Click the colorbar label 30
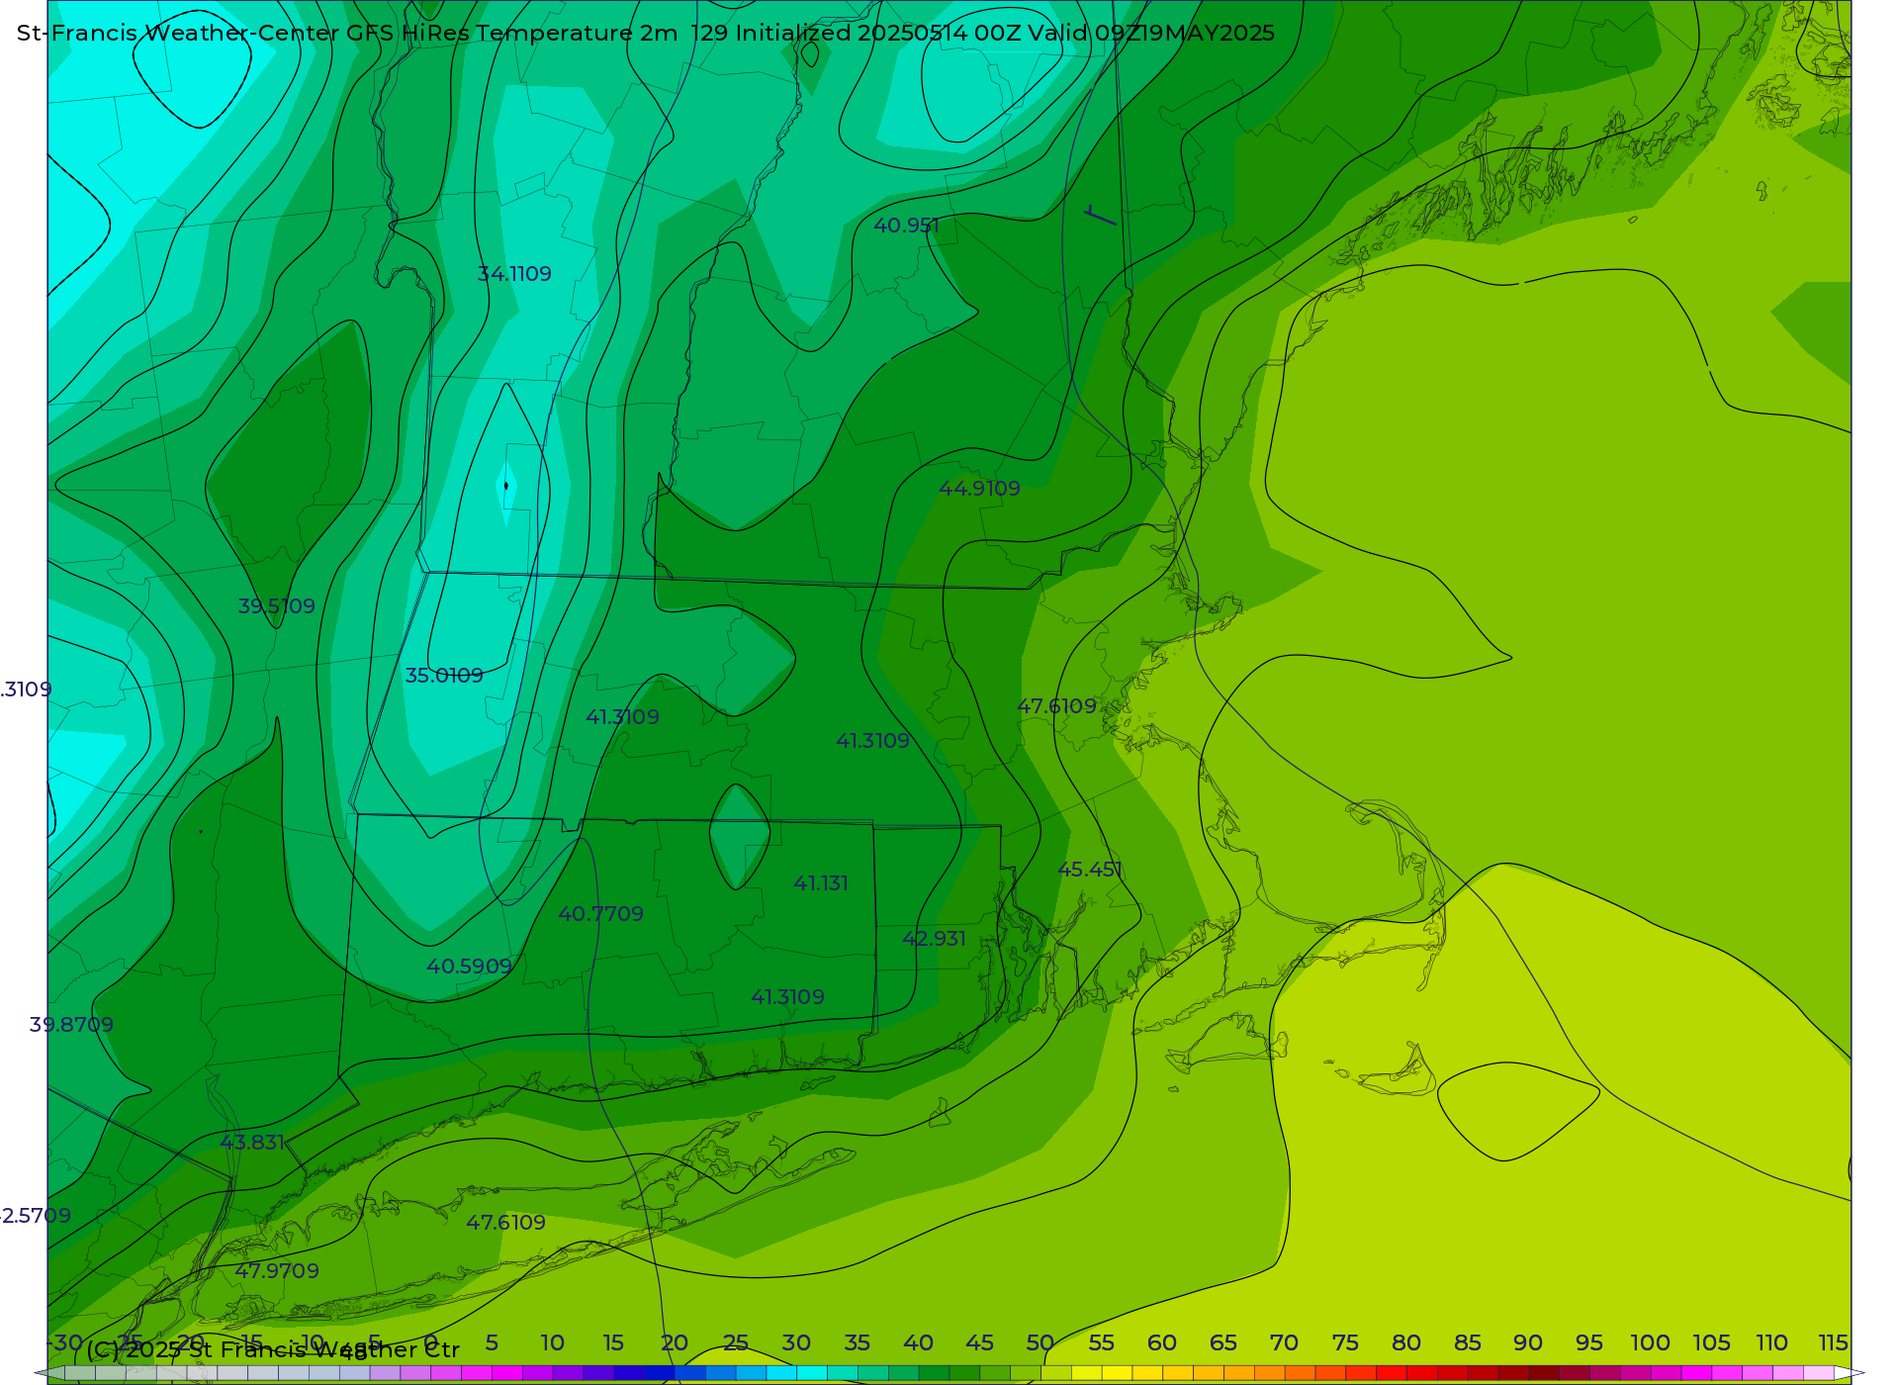The width and height of the screenshot is (1899, 1385). pos(796,1343)
